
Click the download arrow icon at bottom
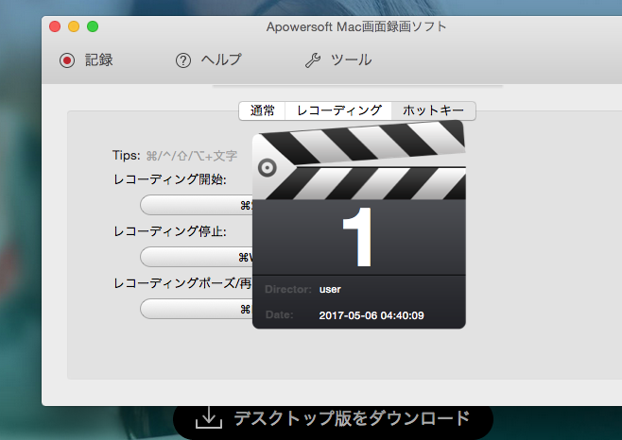point(209,418)
